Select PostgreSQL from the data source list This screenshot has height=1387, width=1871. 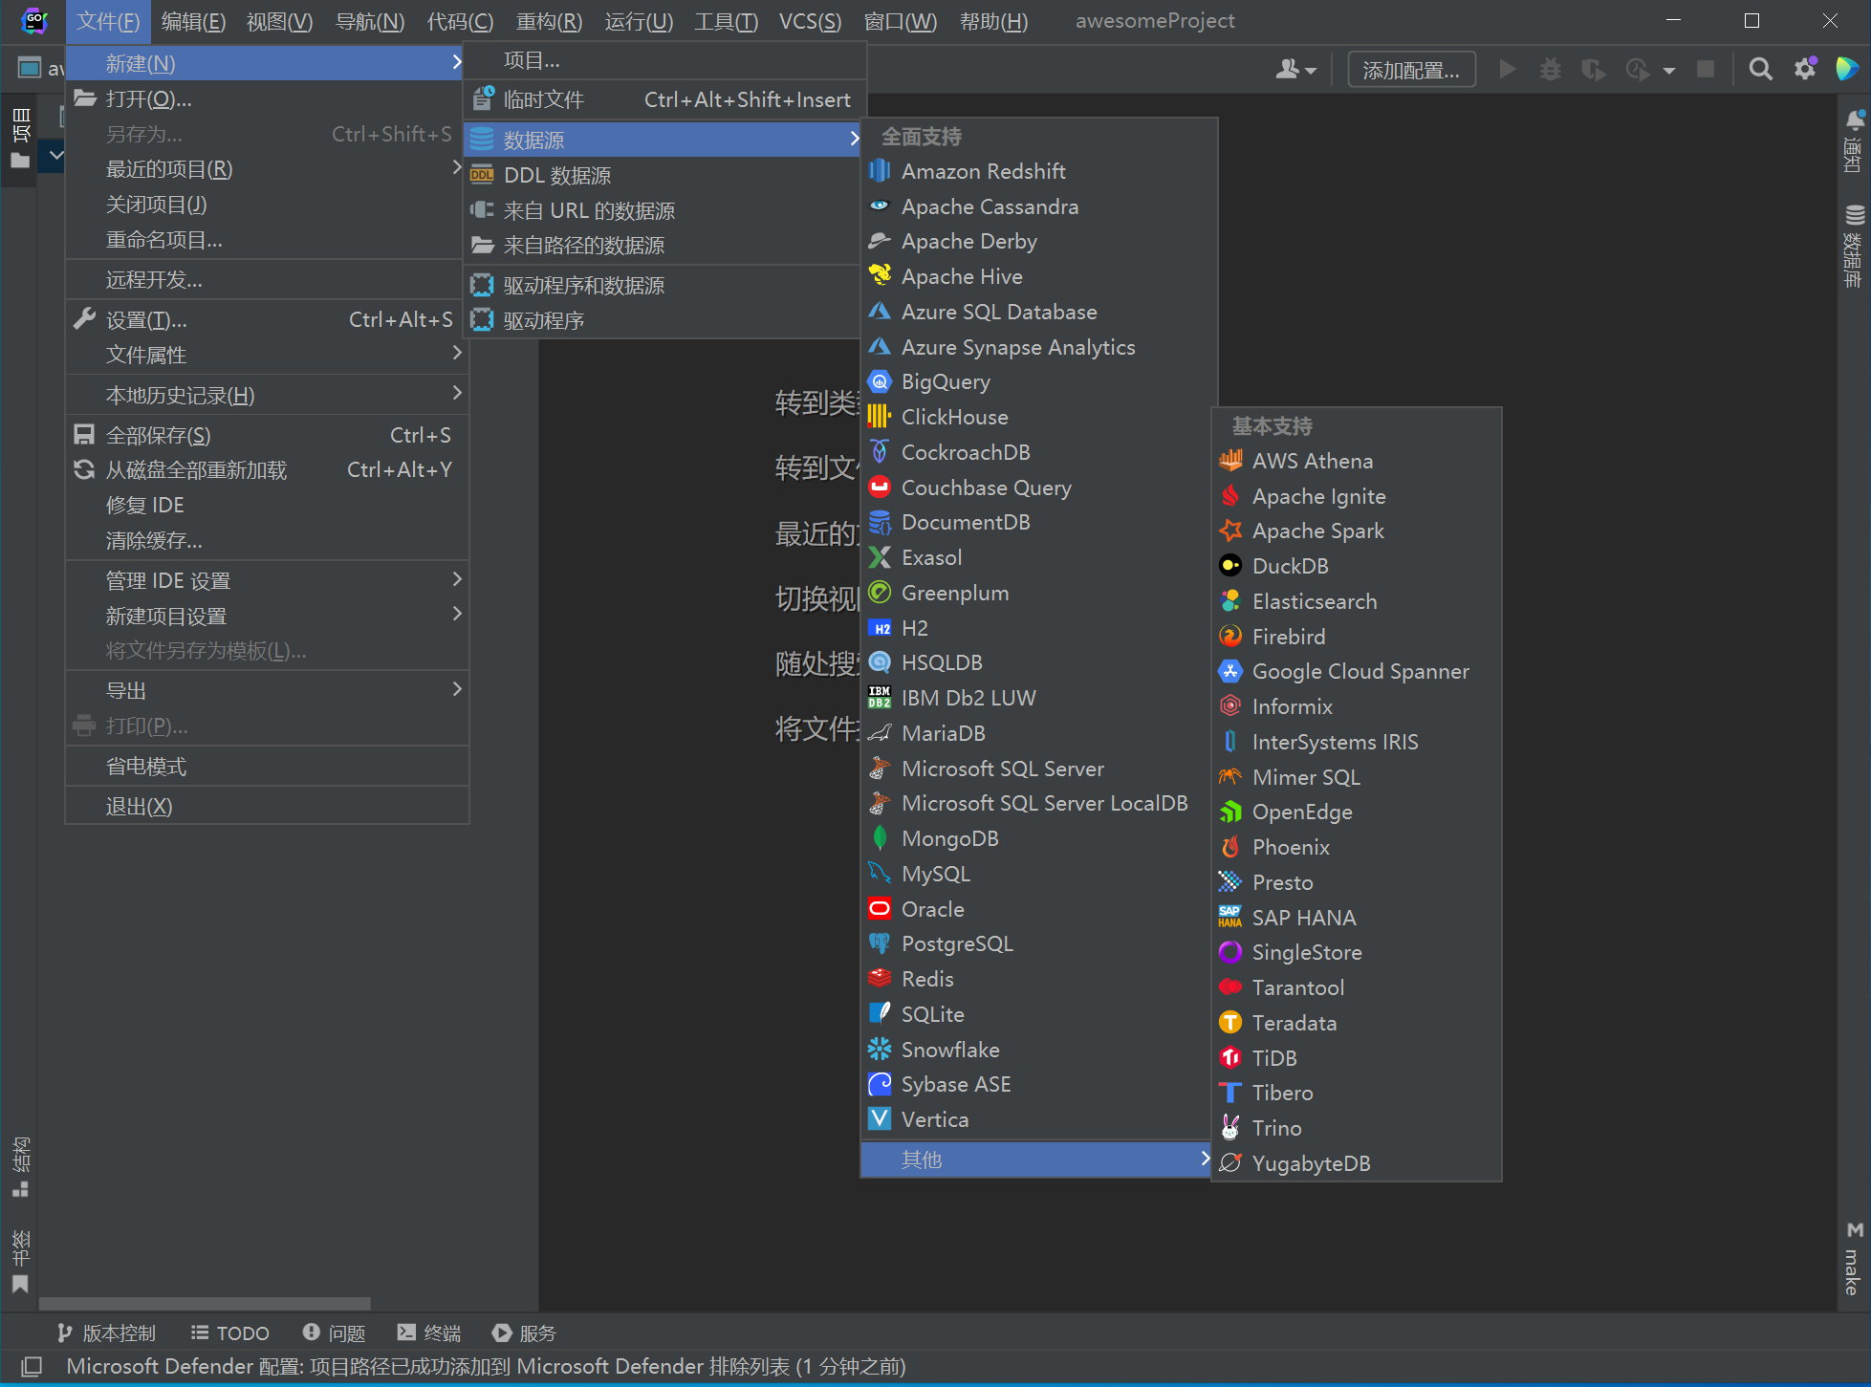(x=956, y=944)
